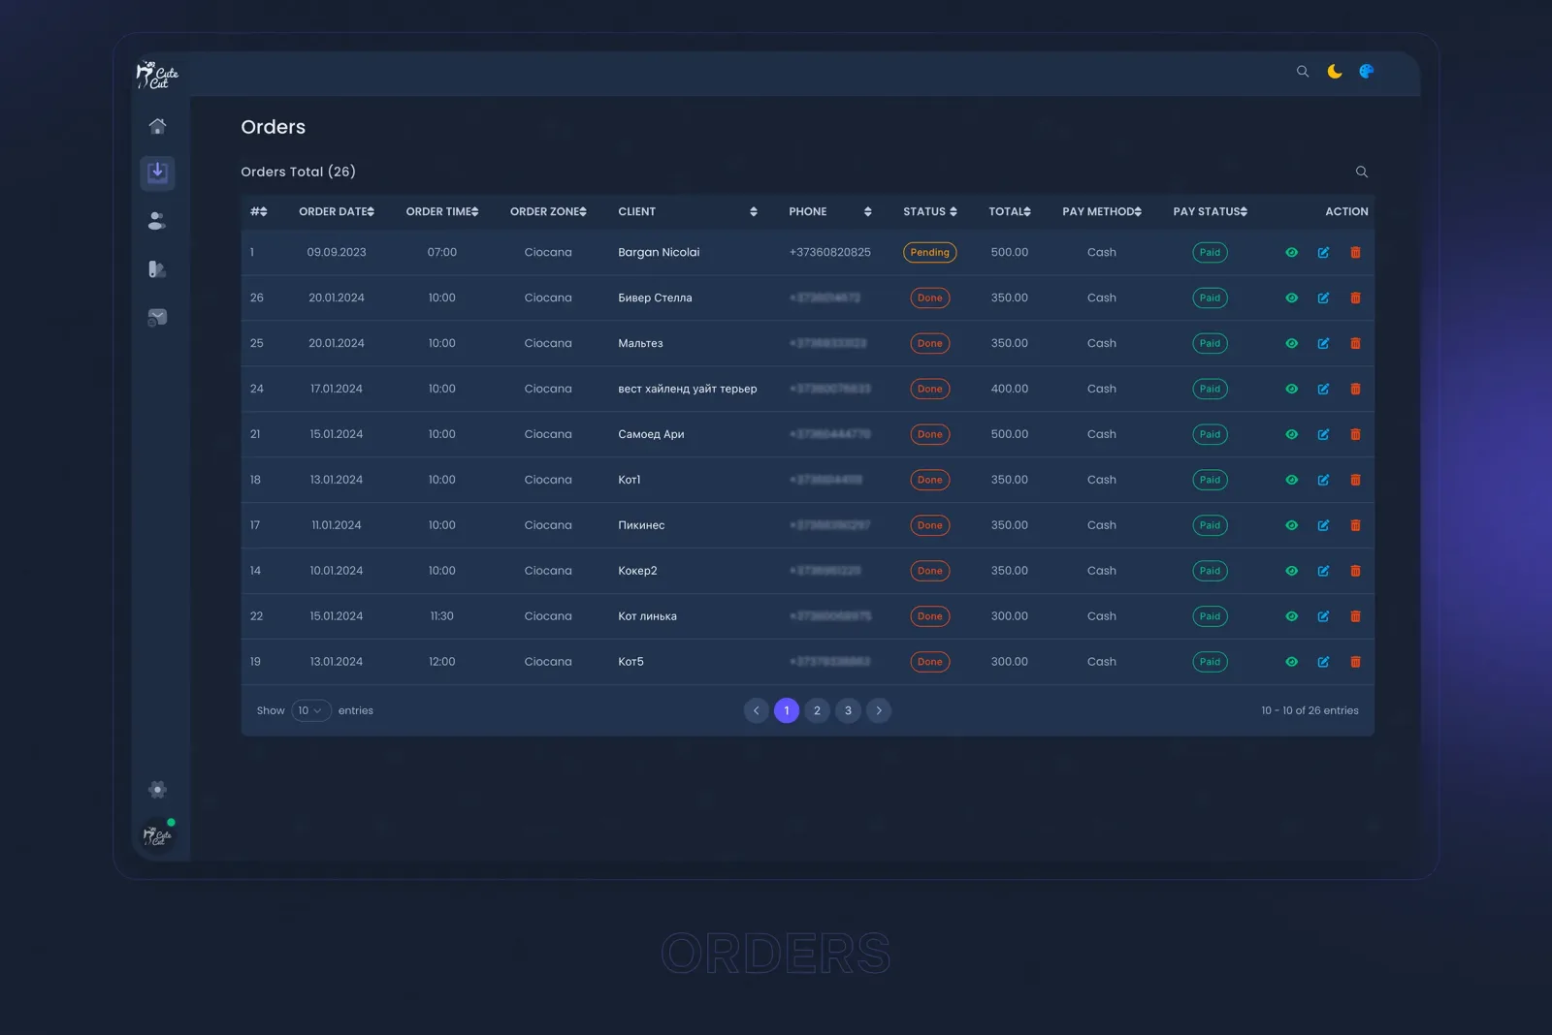Sort table by Status column
Screen dimensions: 1552x1035
930,211
